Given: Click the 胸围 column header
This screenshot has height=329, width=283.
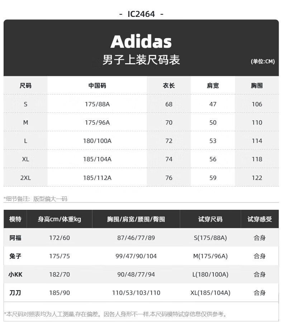Looking at the screenshot, I should point(257,85).
